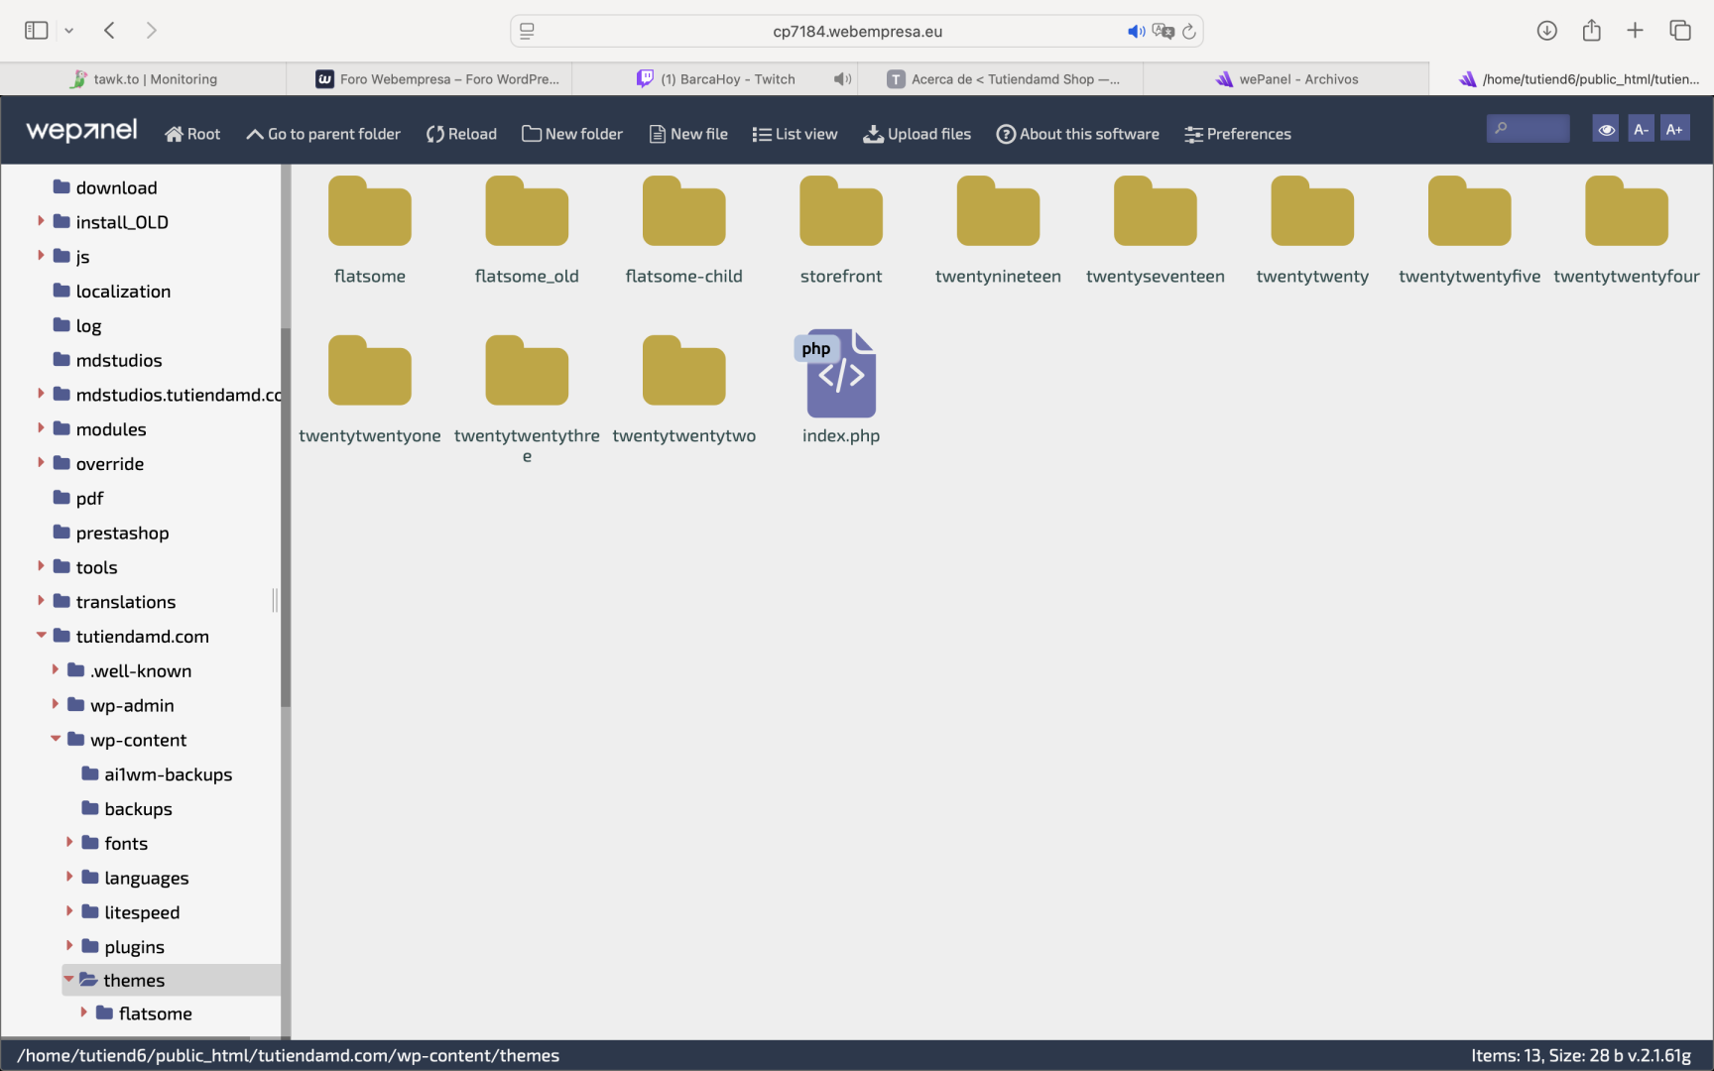
Task: Click the sidebar vertical scrollbar
Action: (x=286, y=516)
